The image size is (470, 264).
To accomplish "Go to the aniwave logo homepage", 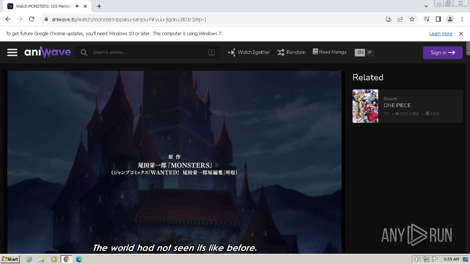I will [48, 52].
